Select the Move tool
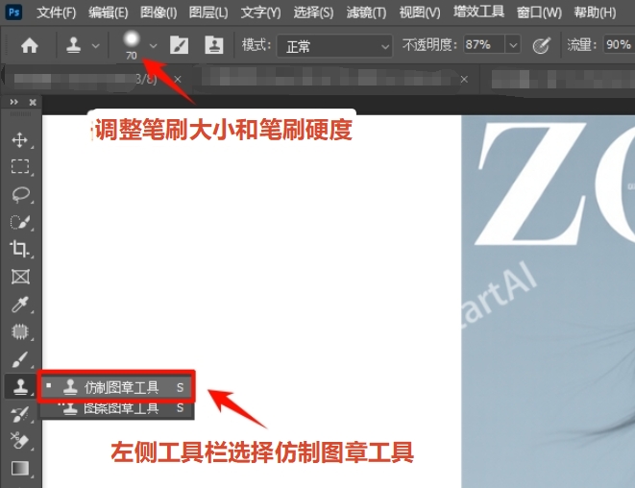Viewport: 635px width, 488px height. click(x=20, y=140)
